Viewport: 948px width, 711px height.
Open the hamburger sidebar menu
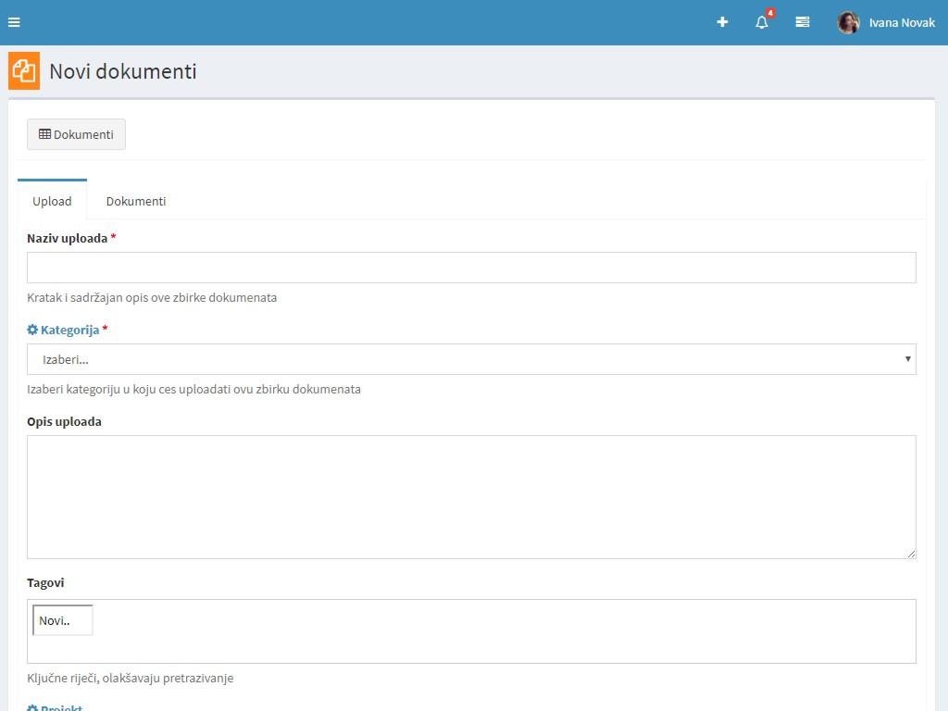(14, 22)
